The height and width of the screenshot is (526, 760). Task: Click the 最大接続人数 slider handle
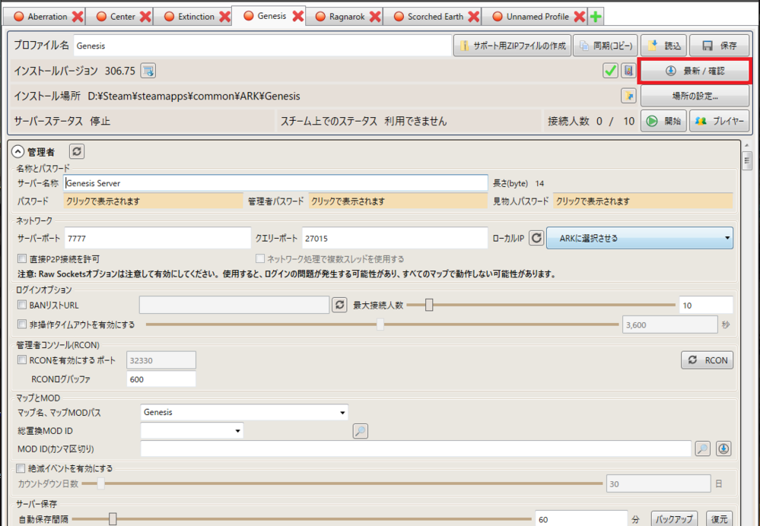tap(429, 305)
